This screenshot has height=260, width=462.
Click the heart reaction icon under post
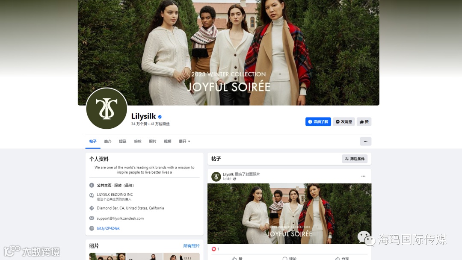[x=214, y=249]
